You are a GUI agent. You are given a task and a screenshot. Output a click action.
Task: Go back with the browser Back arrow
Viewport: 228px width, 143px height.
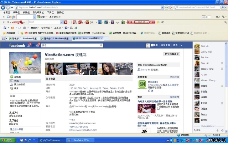point(3,8)
